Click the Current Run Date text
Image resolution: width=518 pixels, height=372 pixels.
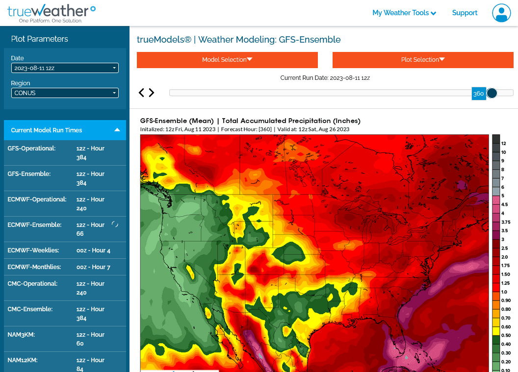(x=325, y=78)
